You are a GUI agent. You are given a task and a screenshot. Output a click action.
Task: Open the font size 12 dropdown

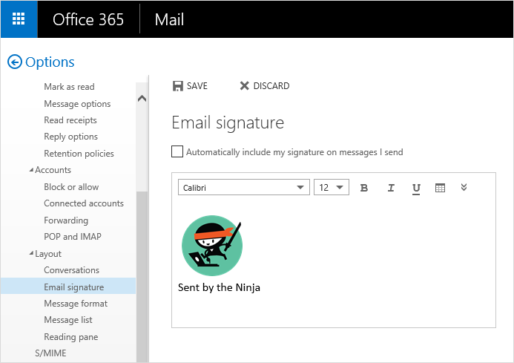332,188
